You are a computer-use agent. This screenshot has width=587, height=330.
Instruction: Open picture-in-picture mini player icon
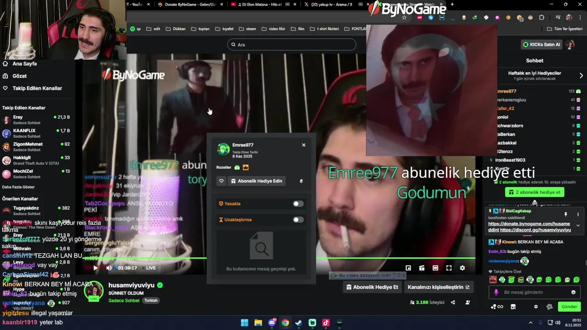point(408,268)
